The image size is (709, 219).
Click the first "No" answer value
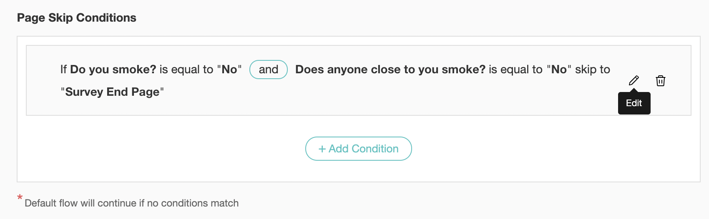[x=229, y=70]
